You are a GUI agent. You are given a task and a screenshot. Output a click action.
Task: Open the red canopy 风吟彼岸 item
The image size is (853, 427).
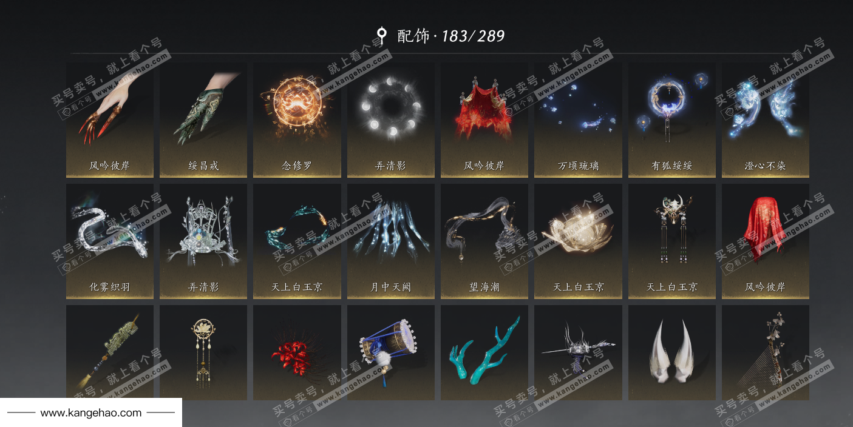coord(484,120)
